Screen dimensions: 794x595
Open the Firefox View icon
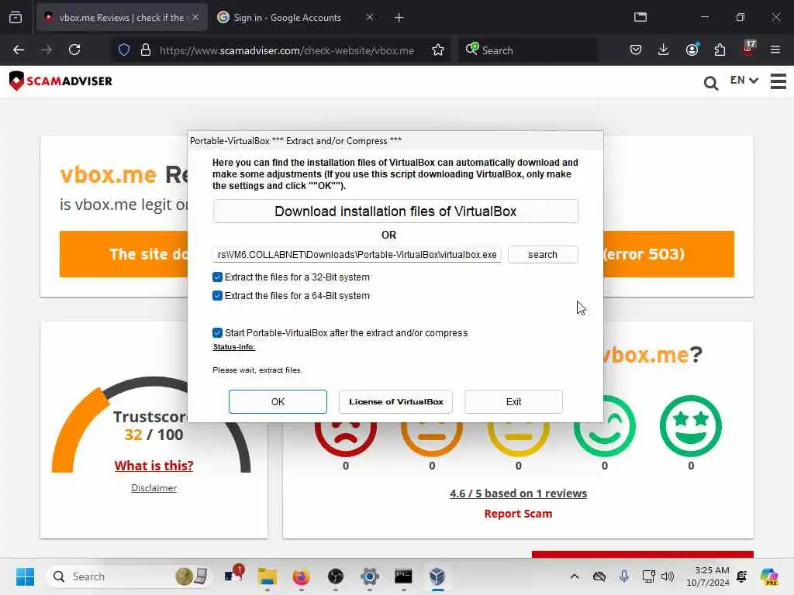pyautogui.click(x=16, y=17)
